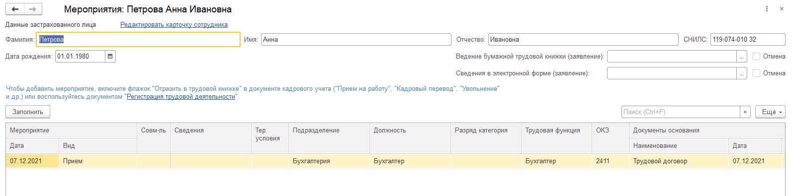Click the electronic form application field
The height and width of the screenshot is (196, 793).
[672, 73]
